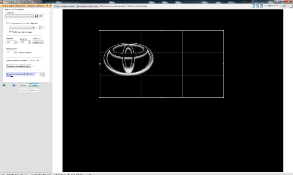Click the 1716x1264x24b jpeg status bar entry
Viewport: 293px width, 175px height.
click(x=41, y=174)
